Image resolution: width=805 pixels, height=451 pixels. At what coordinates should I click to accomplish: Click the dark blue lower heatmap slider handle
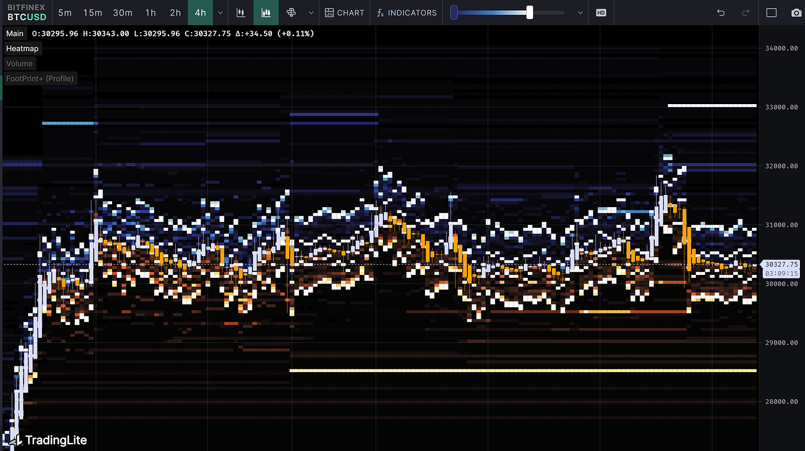[454, 12]
